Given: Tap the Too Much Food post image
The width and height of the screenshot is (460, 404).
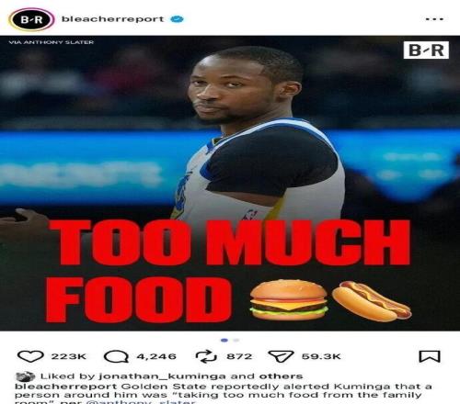Looking at the screenshot, I should click(x=230, y=183).
